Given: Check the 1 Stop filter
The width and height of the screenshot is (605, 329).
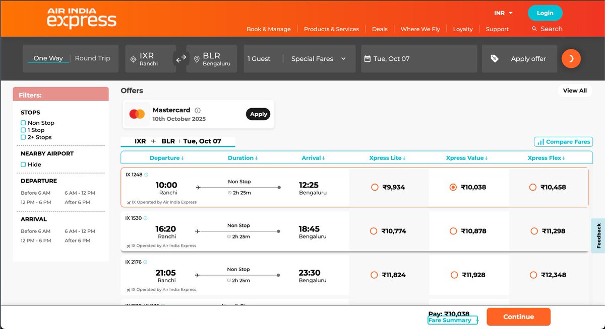Looking at the screenshot, I should click(x=23, y=130).
